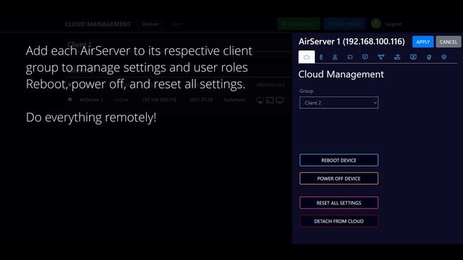Image resolution: width=463 pixels, height=260 pixels.
Task: Switch to the Devices tab in header
Action: click(150, 24)
